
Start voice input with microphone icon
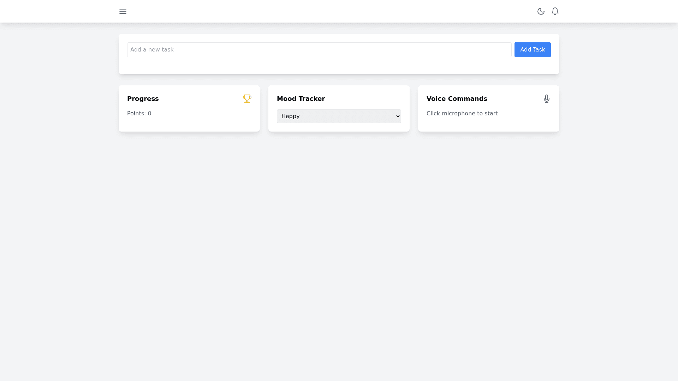click(546, 99)
